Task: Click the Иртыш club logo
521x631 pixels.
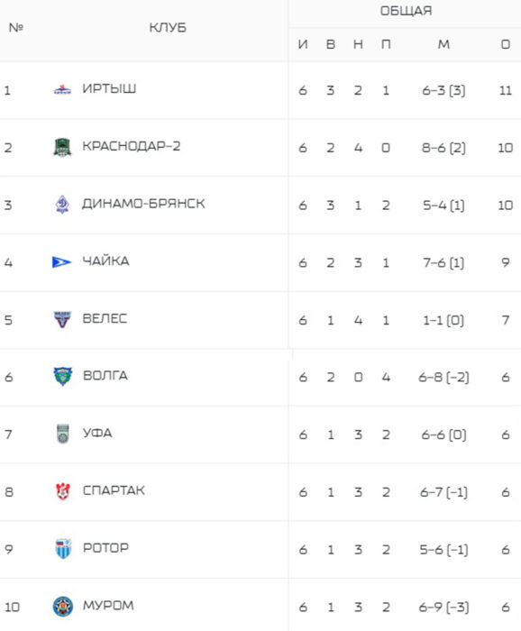Action: [x=62, y=89]
